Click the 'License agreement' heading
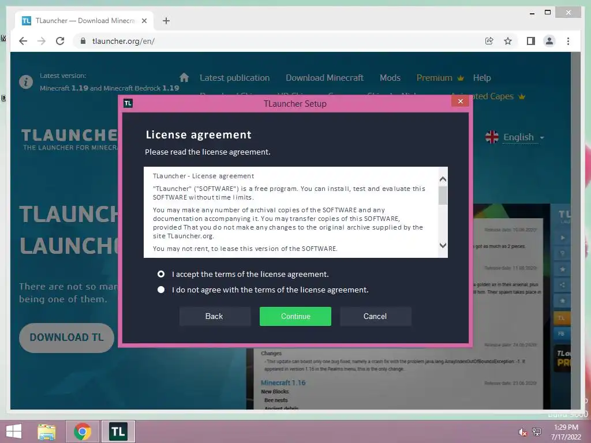591x443 pixels. pos(199,134)
